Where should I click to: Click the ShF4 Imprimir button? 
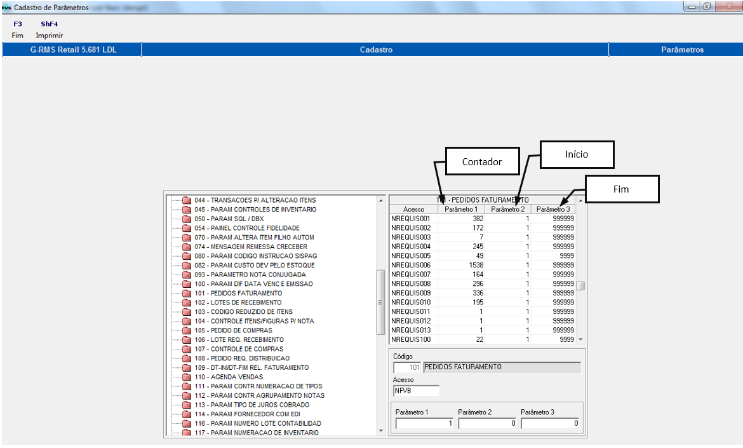(50, 29)
